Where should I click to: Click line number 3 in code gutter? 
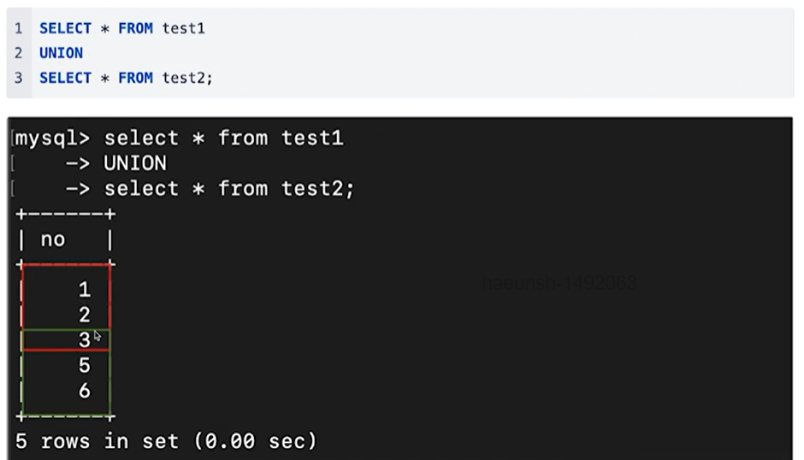19,78
